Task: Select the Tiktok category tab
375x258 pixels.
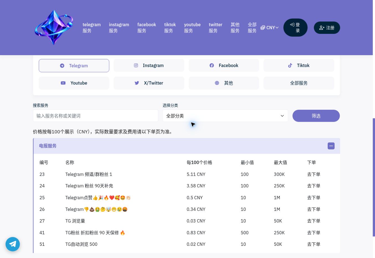Action: pyautogui.click(x=299, y=65)
